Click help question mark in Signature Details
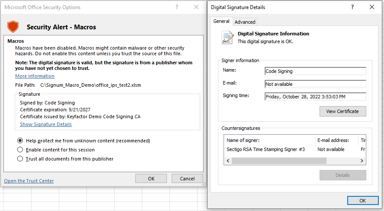The width and height of the screenshot is (384, 211). pos(352,7)
